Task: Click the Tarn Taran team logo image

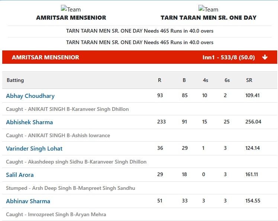Action: click(208, 9)
